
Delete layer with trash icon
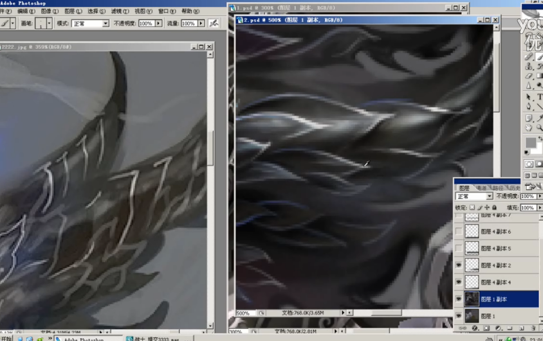[x=533, y=328]
